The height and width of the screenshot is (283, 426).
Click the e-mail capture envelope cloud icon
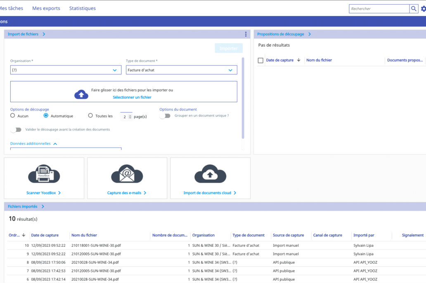(127, 174)
